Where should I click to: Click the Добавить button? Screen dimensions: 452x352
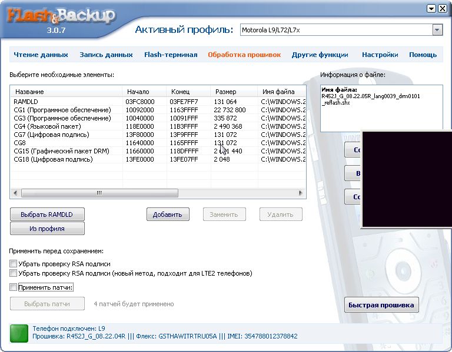click(168, 214)
